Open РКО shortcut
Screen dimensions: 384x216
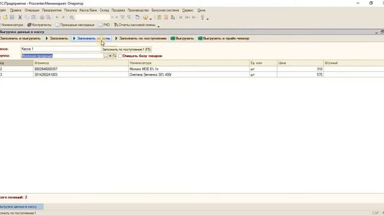click(x=104, y=25)
